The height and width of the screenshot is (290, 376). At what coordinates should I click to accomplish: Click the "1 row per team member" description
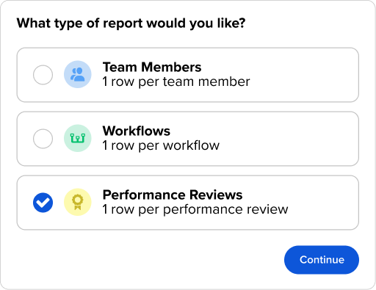(176, 81)
